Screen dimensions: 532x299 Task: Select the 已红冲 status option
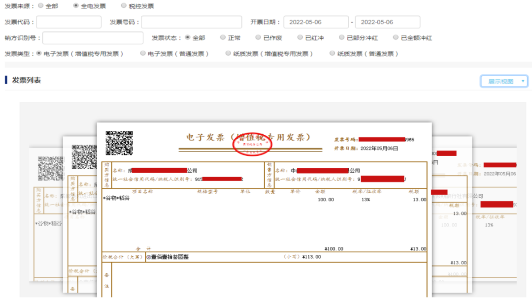click(x=300, y=37)
